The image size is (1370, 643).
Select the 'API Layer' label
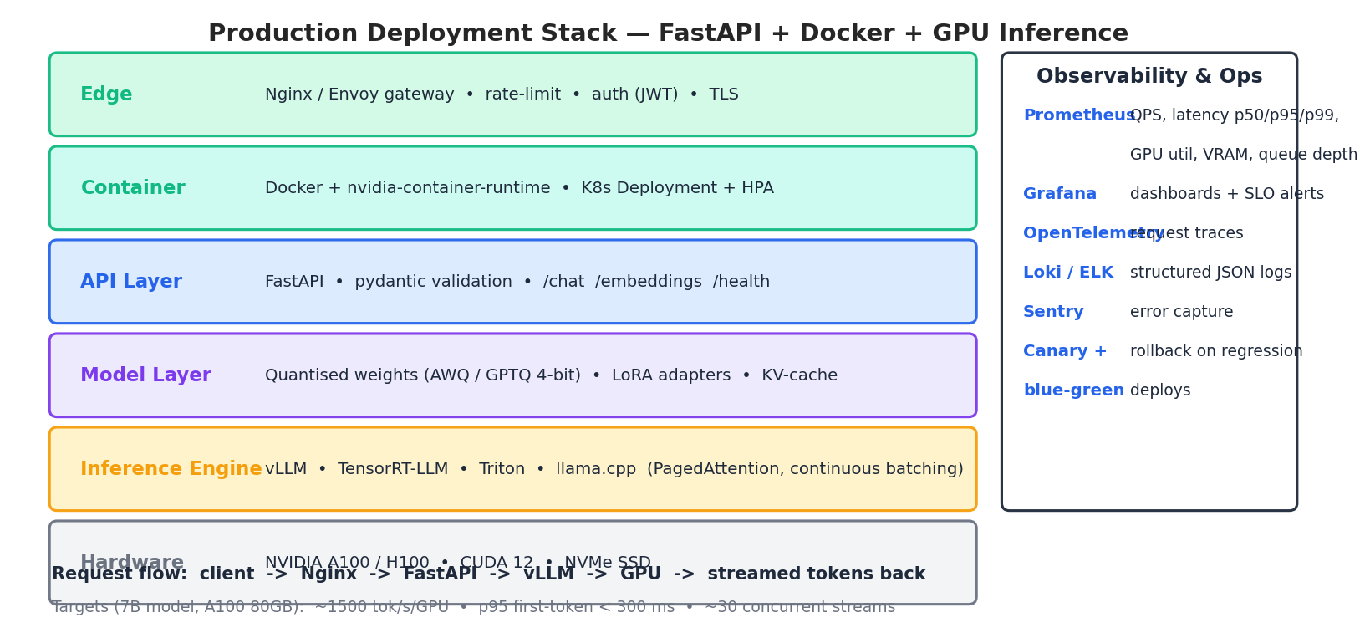pos(131,282)
